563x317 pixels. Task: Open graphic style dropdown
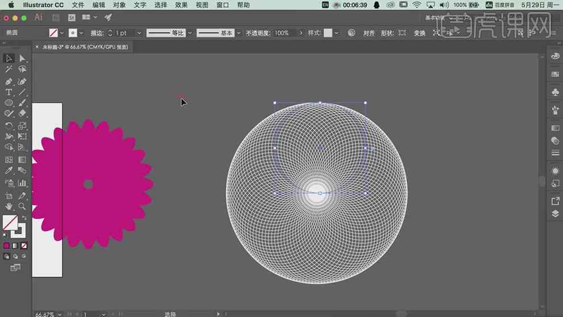[336, 33]
